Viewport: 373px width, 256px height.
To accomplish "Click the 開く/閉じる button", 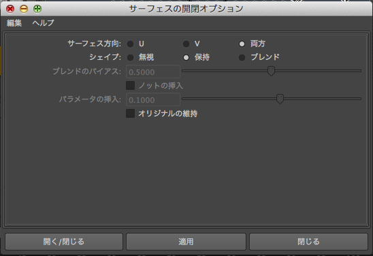I will pyautogui.click(x=64, y=242).
